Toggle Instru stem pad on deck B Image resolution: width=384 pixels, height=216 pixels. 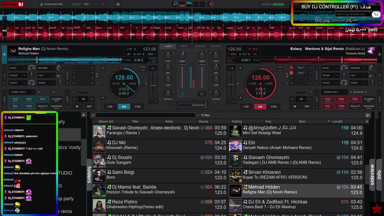341,99
